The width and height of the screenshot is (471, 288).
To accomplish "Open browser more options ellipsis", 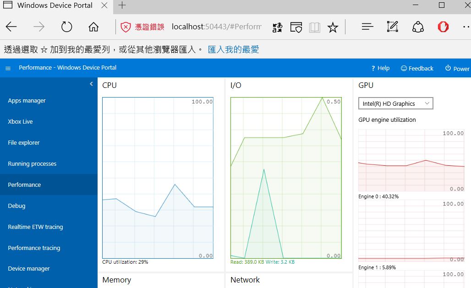I will (466, 27).
